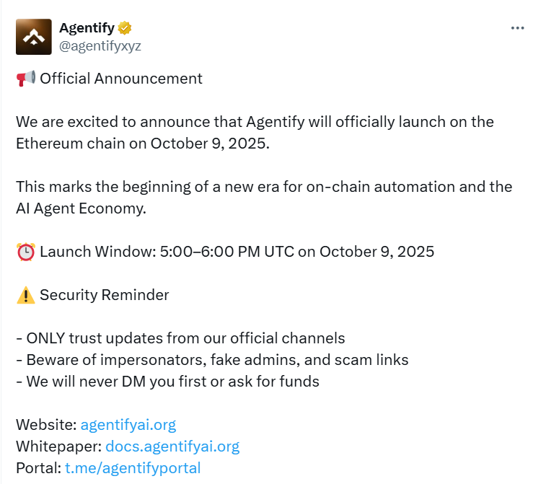Image resolution: width=541 pixels, height=484 pixels.
Task: Open the @agentifyxyz handle link
Action: tap(100, 45)
